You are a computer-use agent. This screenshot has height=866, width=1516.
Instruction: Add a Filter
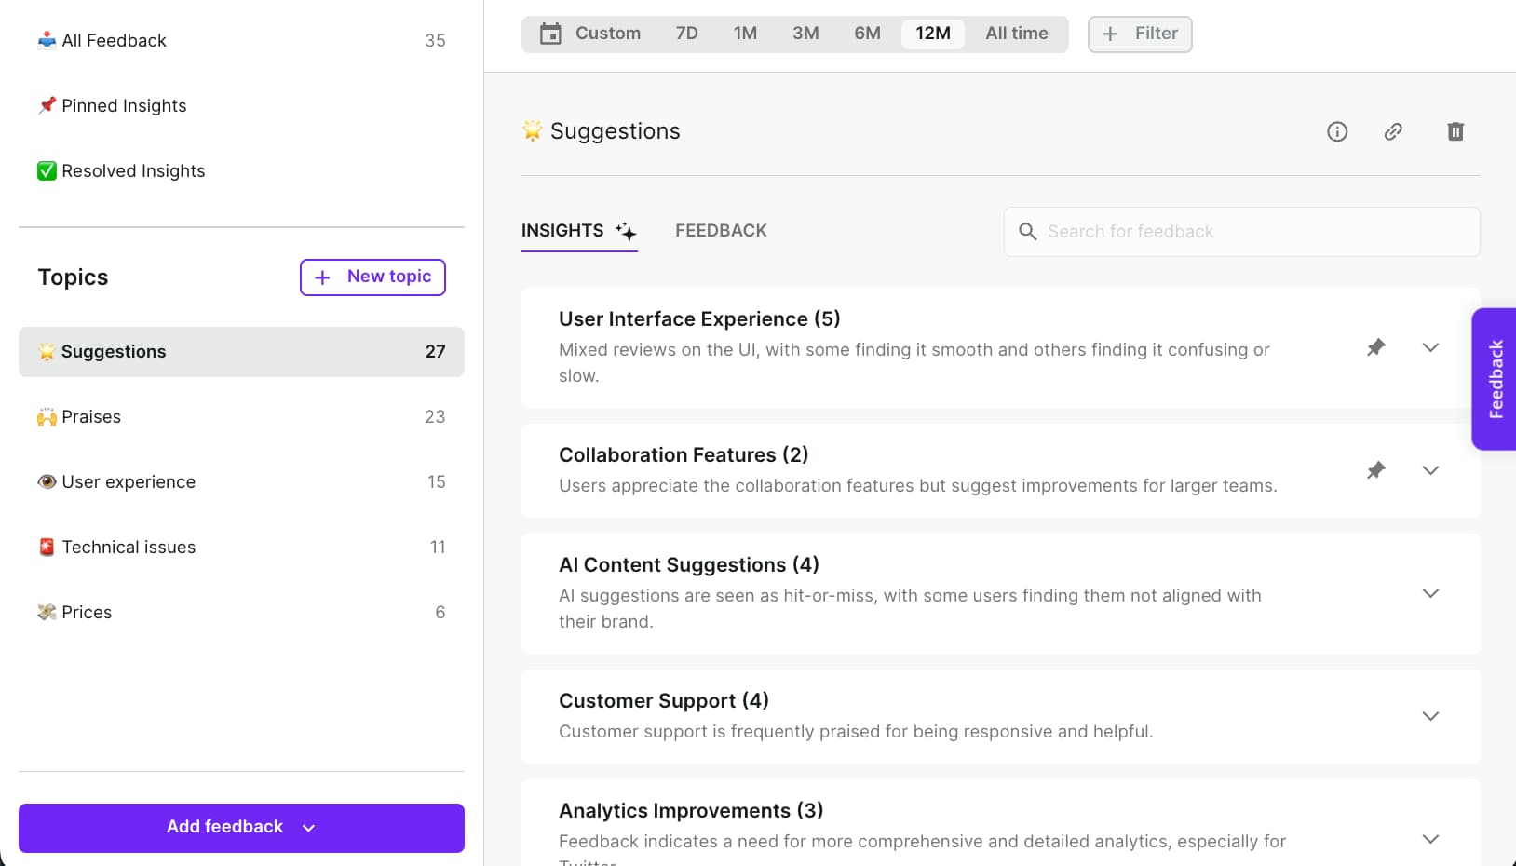click(1140, 34)
